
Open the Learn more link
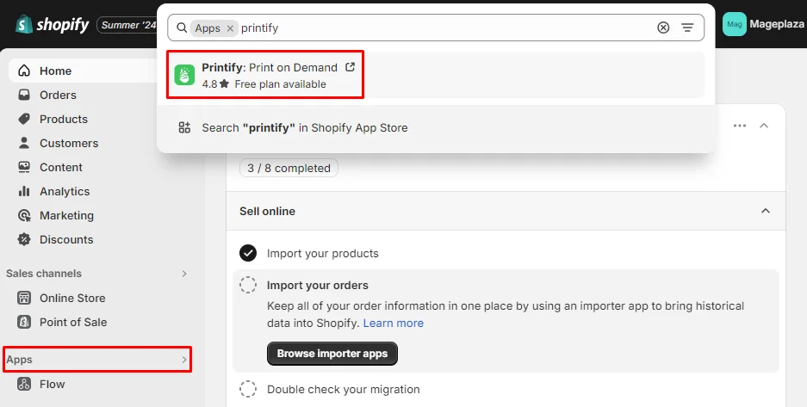(x=394, y=324)
